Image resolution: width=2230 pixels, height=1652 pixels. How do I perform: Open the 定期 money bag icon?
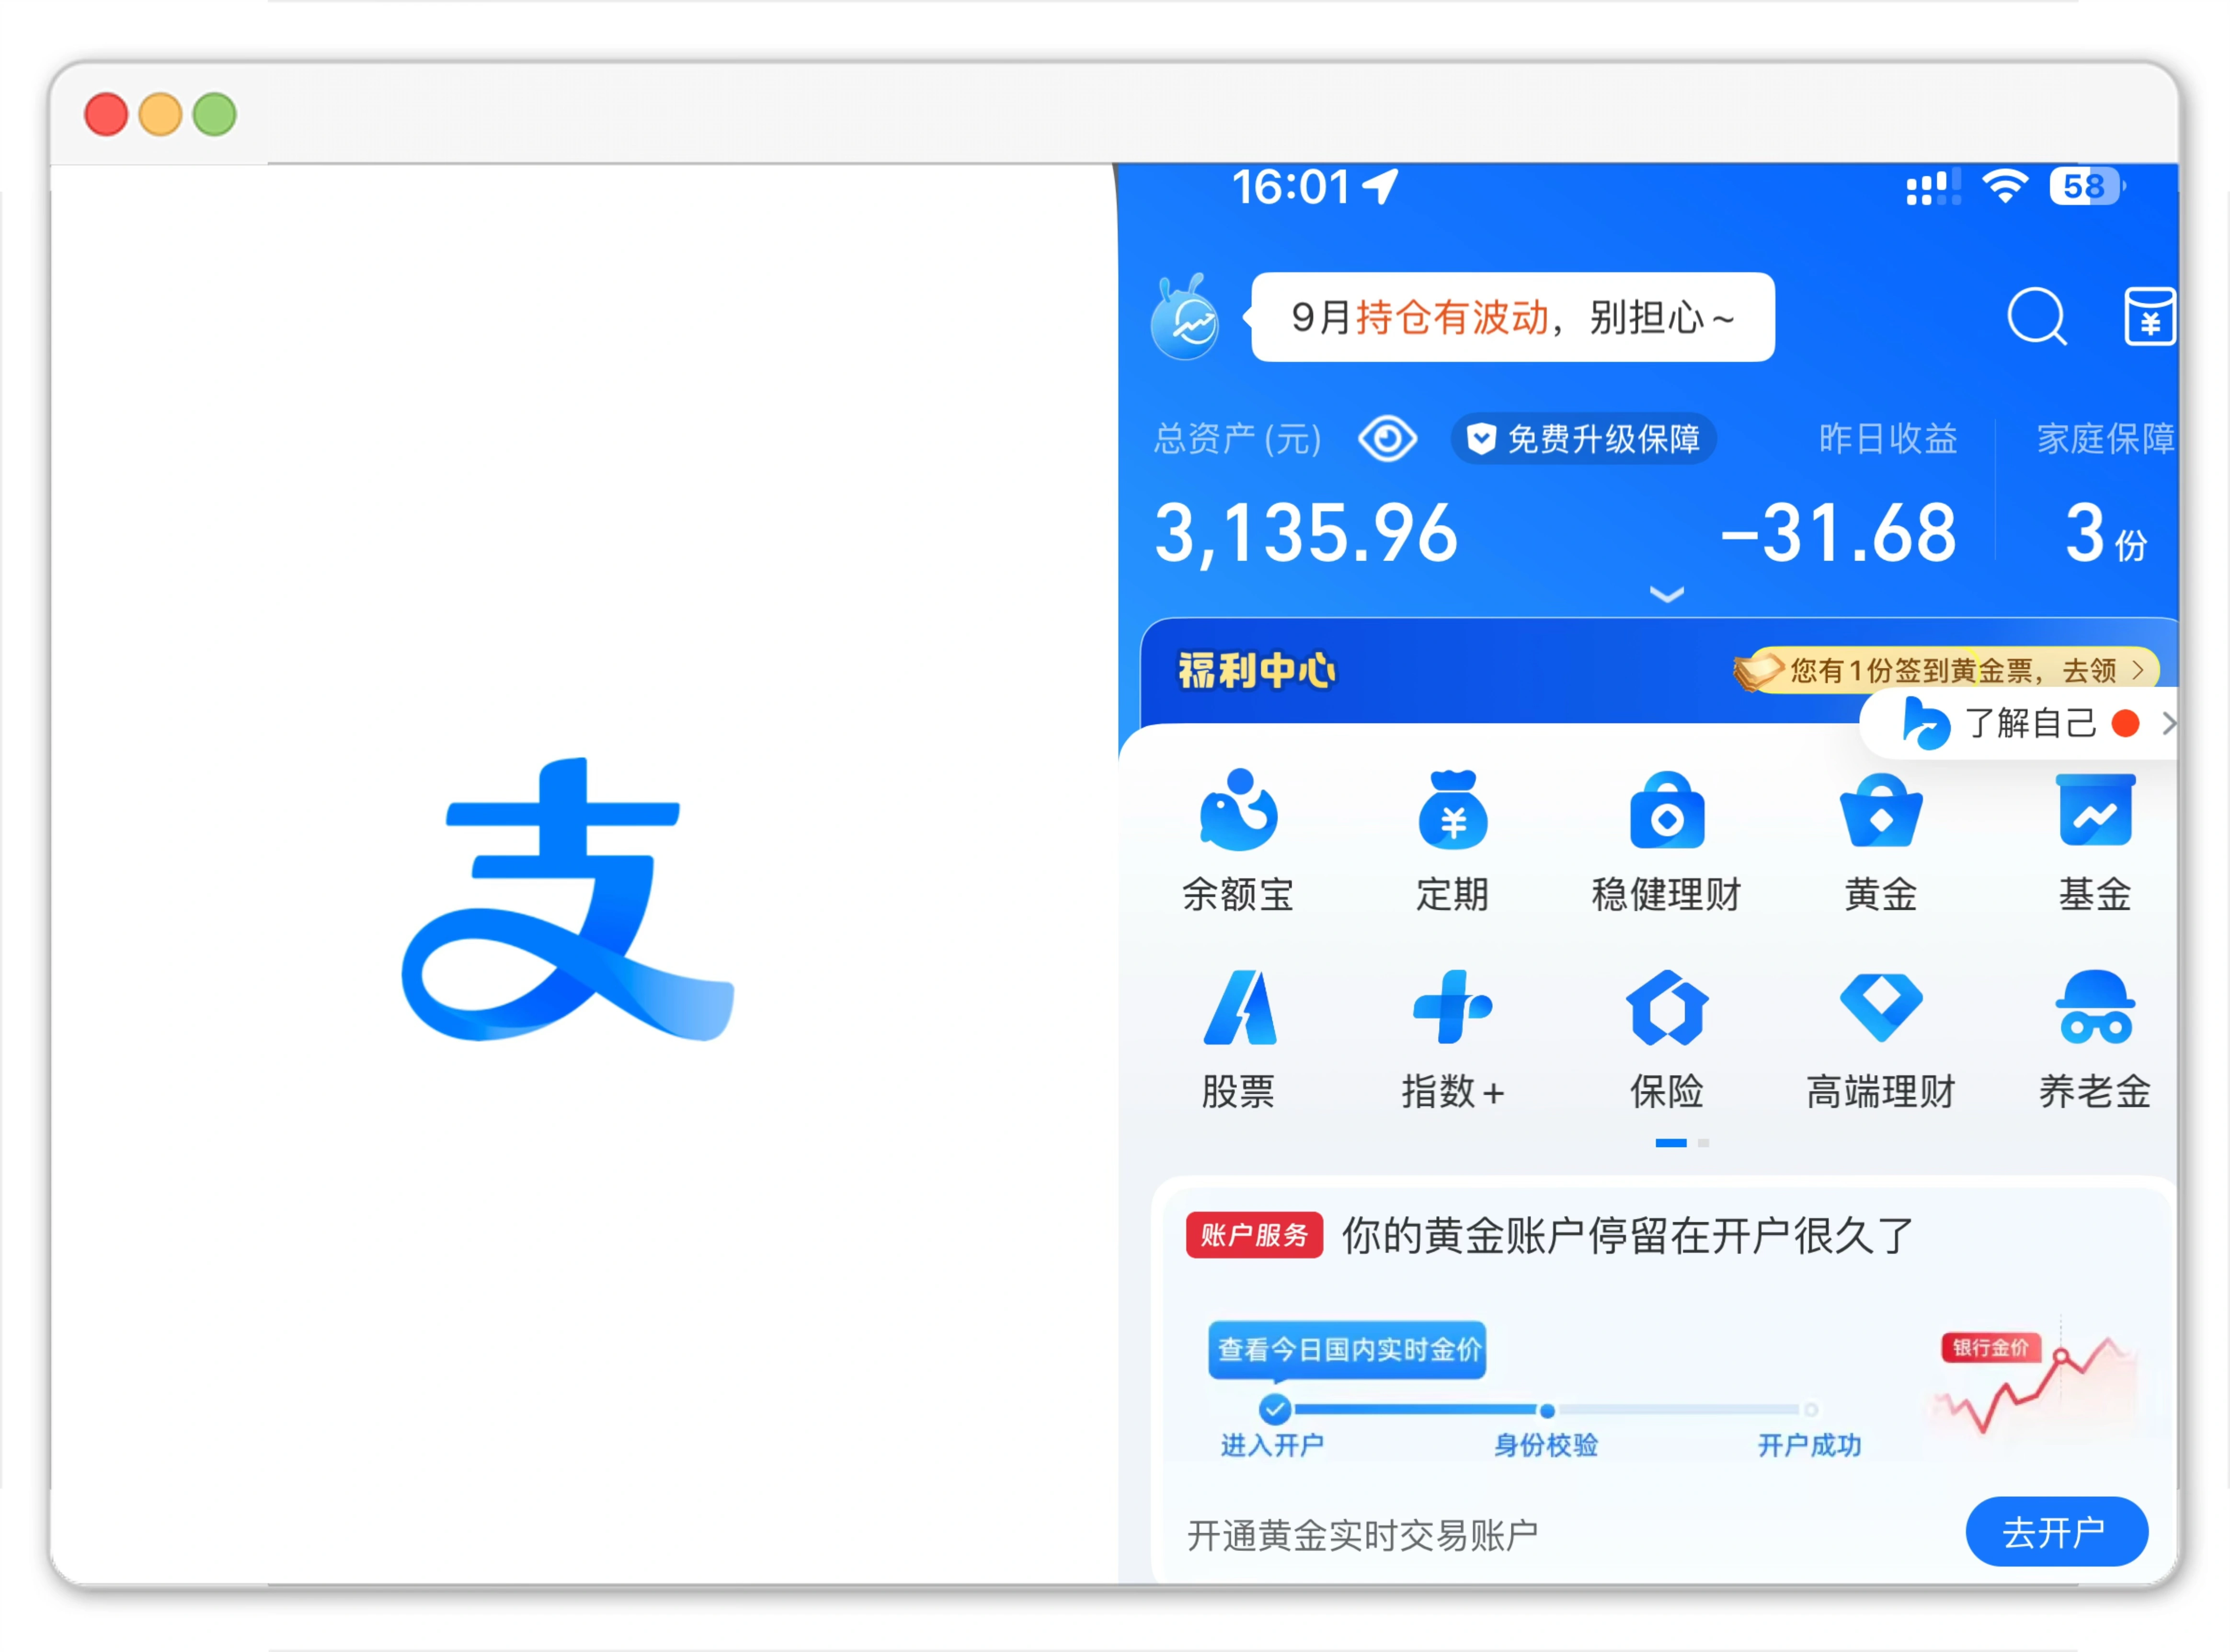coord(1453,809)
